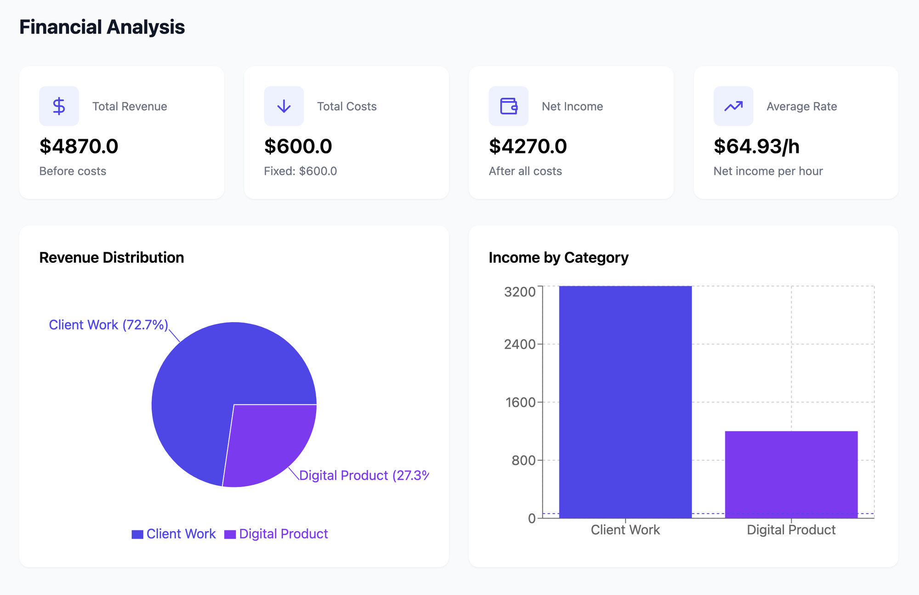Screen dimensions: 919x595
Task: Click the Client Work legend label
Action: [x=181, y=534]
